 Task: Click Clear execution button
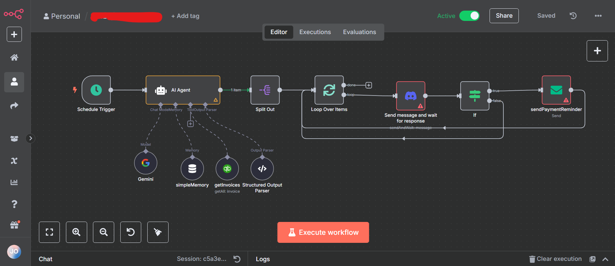click(x=555, y=259)
